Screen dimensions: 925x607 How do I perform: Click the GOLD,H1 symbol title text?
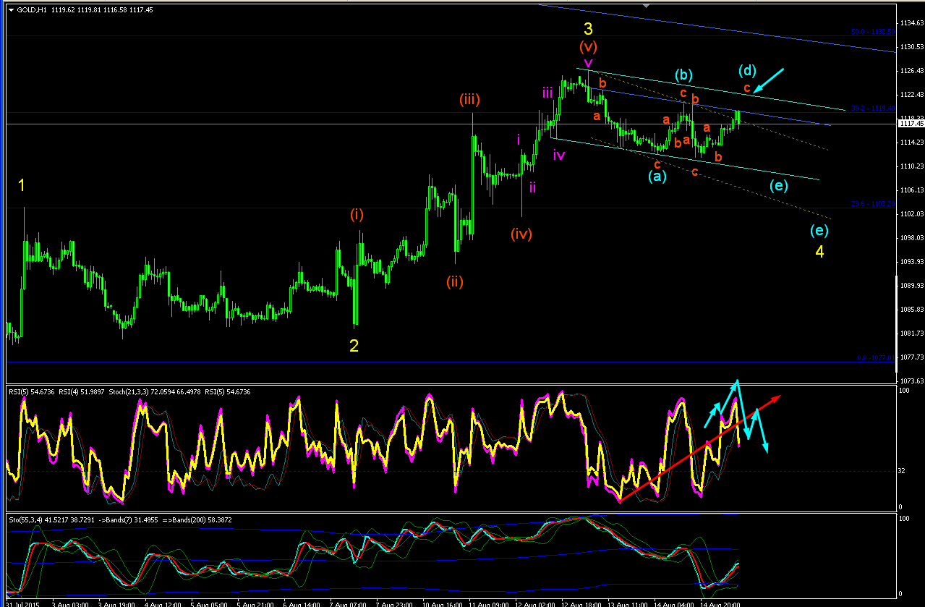[31, 10]
